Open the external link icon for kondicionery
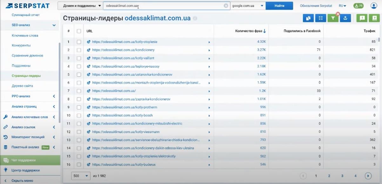Screen dimensions: 382x184 tap(89, 50)
